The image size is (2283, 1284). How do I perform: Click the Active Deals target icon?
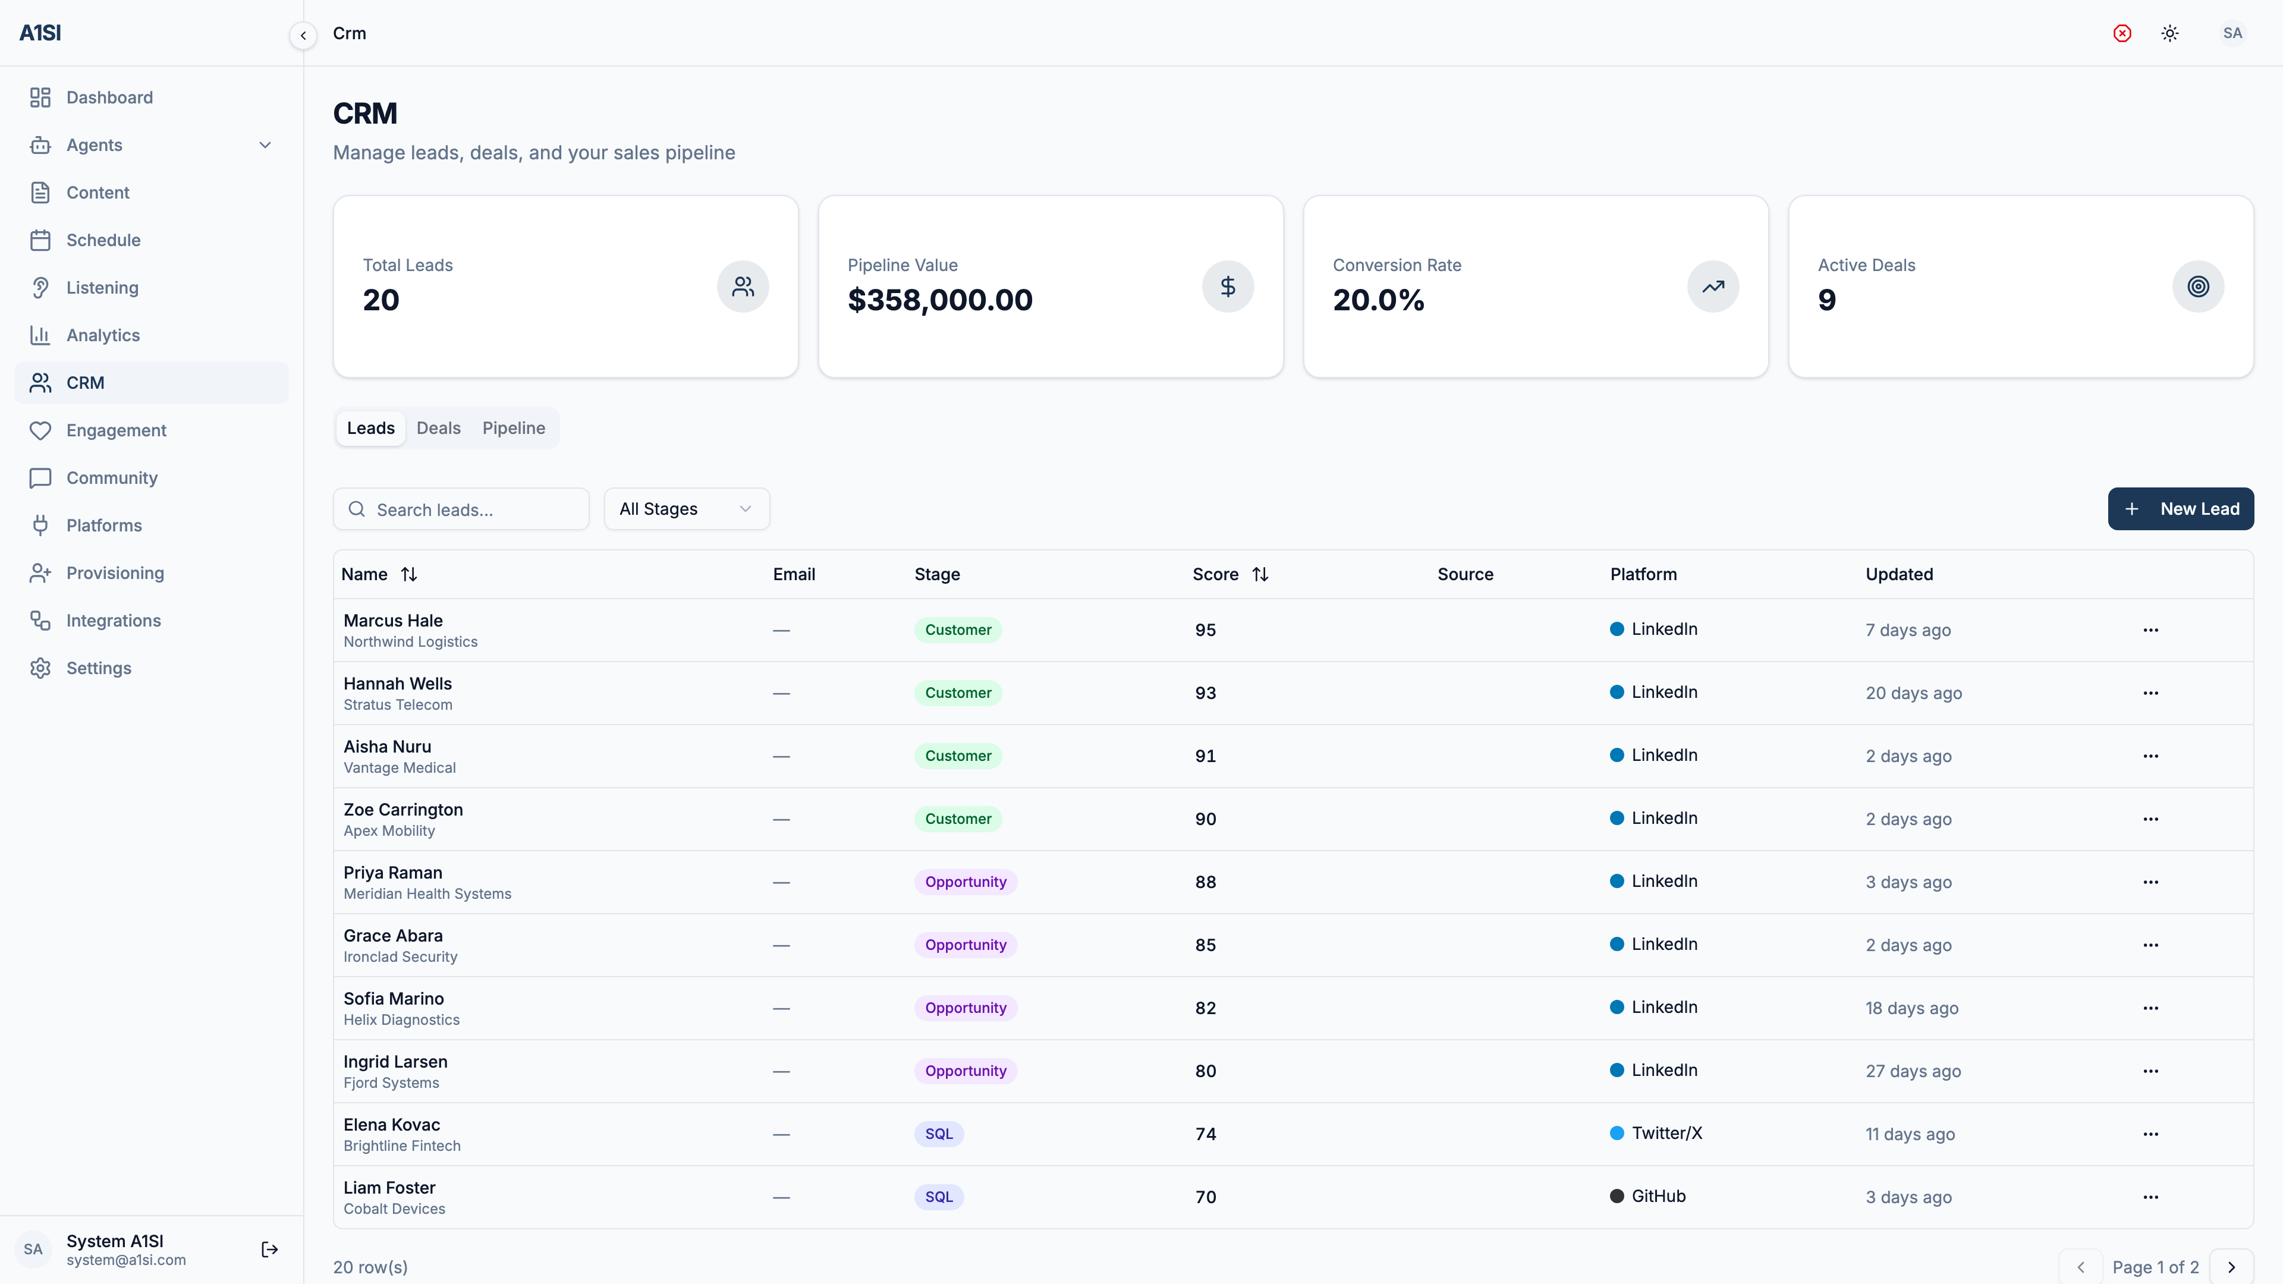pos(2198,286)
